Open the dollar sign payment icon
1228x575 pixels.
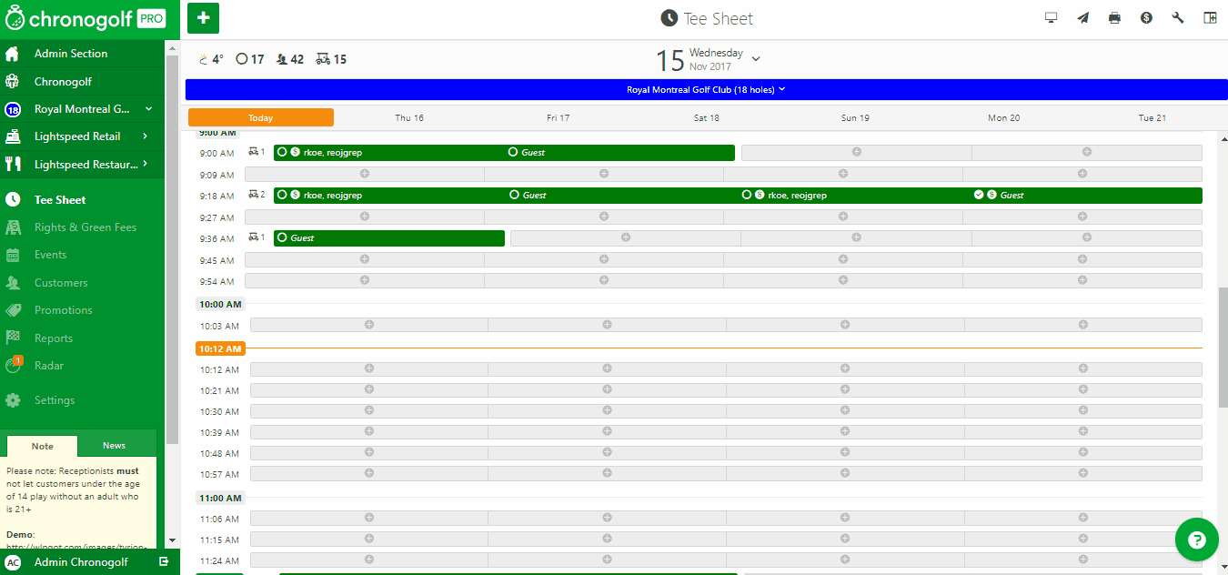tap(1146, 18)
